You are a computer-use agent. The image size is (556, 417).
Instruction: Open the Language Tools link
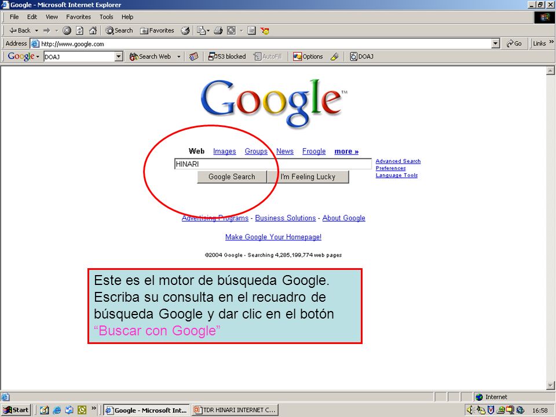(396, 175)
